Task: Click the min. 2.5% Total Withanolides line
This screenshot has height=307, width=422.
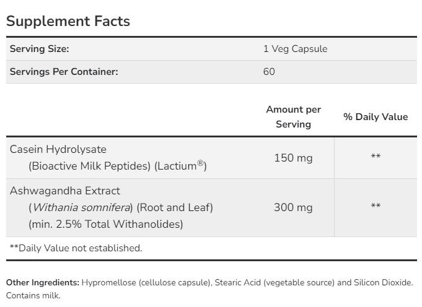Action: point(105,224)
